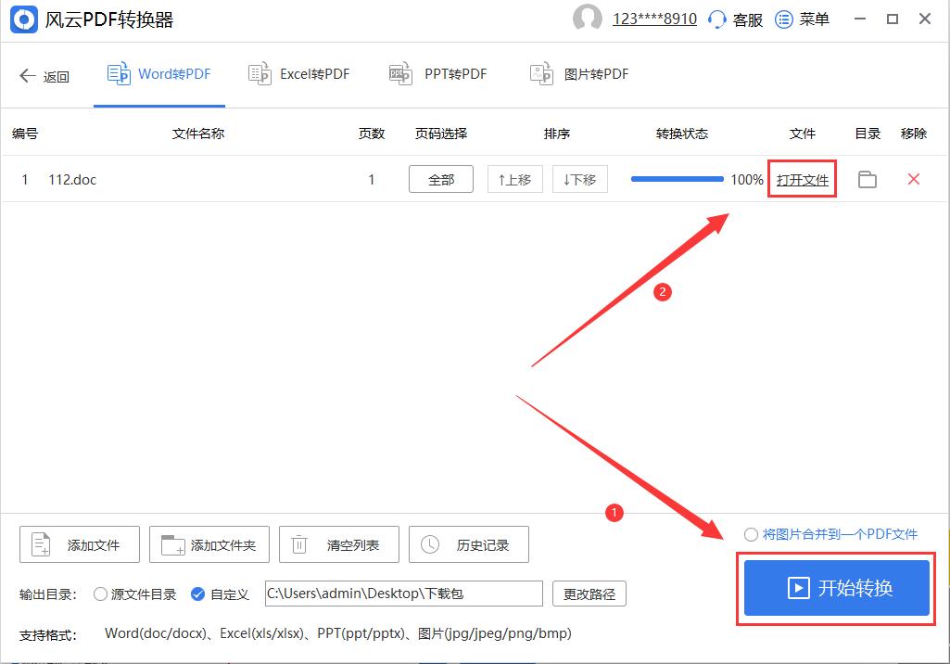Screen dimensions: 950x664
Task: Open converted file via 打开文件 link
Action: tap(801, 179)
